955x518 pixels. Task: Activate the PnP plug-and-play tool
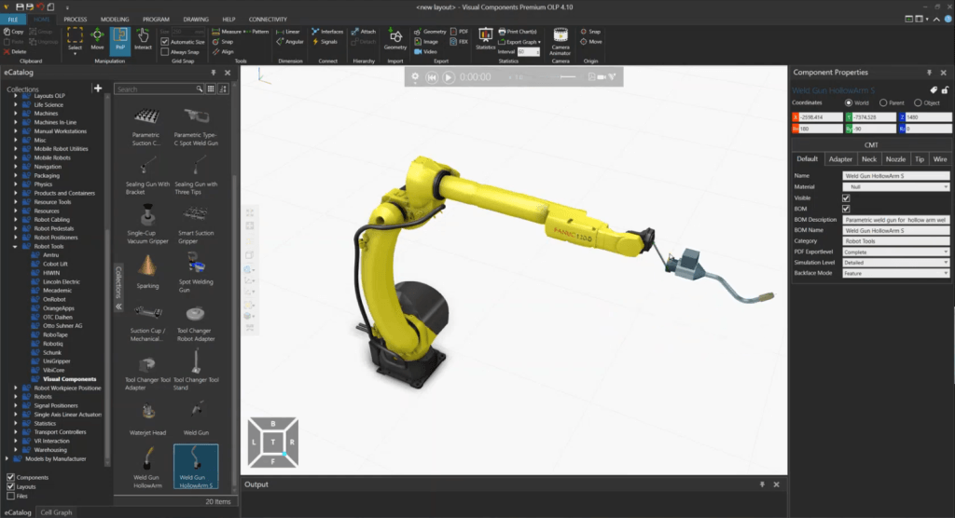pos(120,37)
